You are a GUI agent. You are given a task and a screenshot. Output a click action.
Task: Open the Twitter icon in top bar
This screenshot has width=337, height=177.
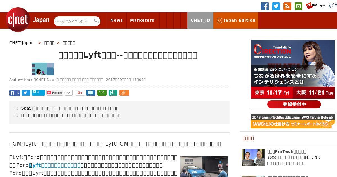pyautogui.click(x=276, y=6)
